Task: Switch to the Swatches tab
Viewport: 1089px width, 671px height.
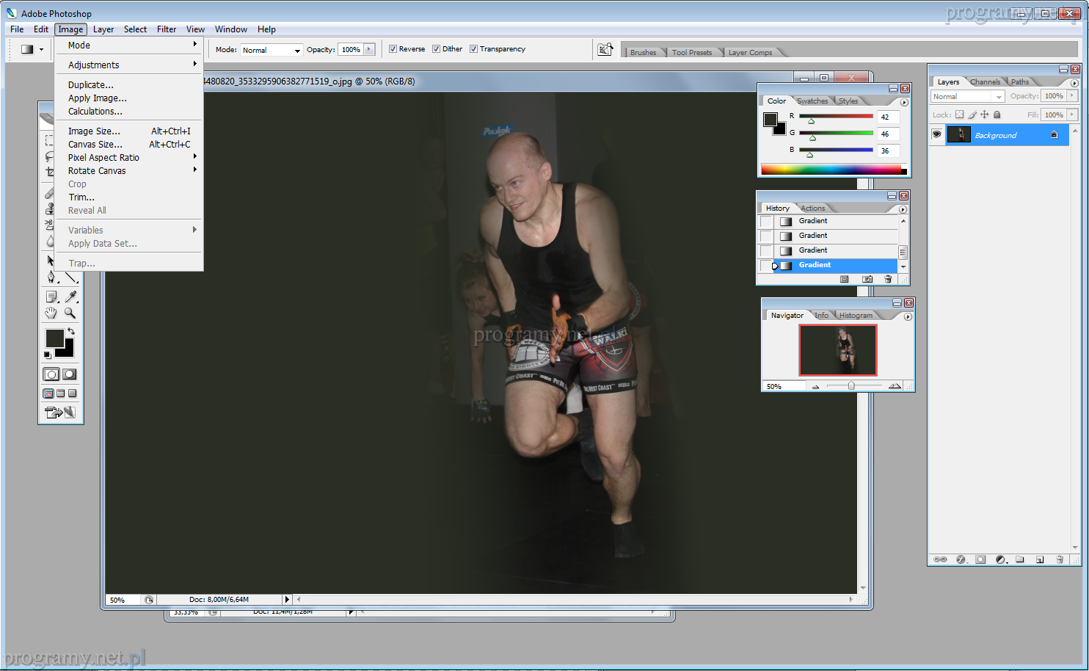Action: (x=812, y=101)
